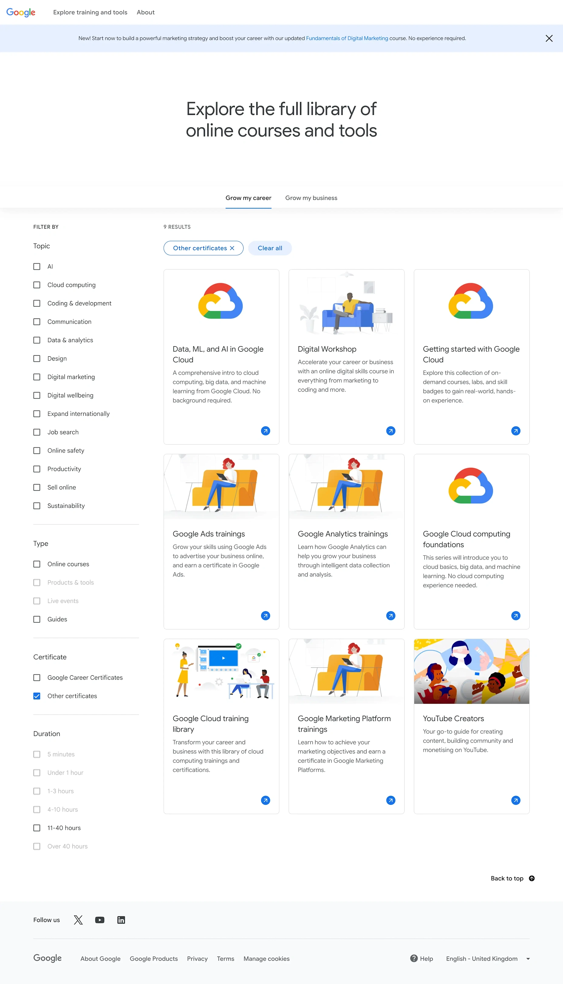The width and height of the screenshot is (563, 984).
Task: Open Google's YouTube channel icon
Action: [x=99, y=920]
